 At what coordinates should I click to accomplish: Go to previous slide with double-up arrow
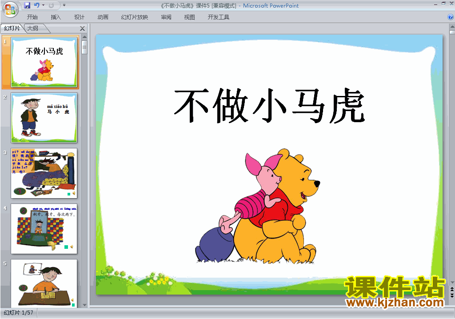pyautogui.click(x=452, y=289)
